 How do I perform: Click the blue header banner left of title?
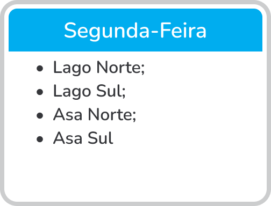click(36, 31)
